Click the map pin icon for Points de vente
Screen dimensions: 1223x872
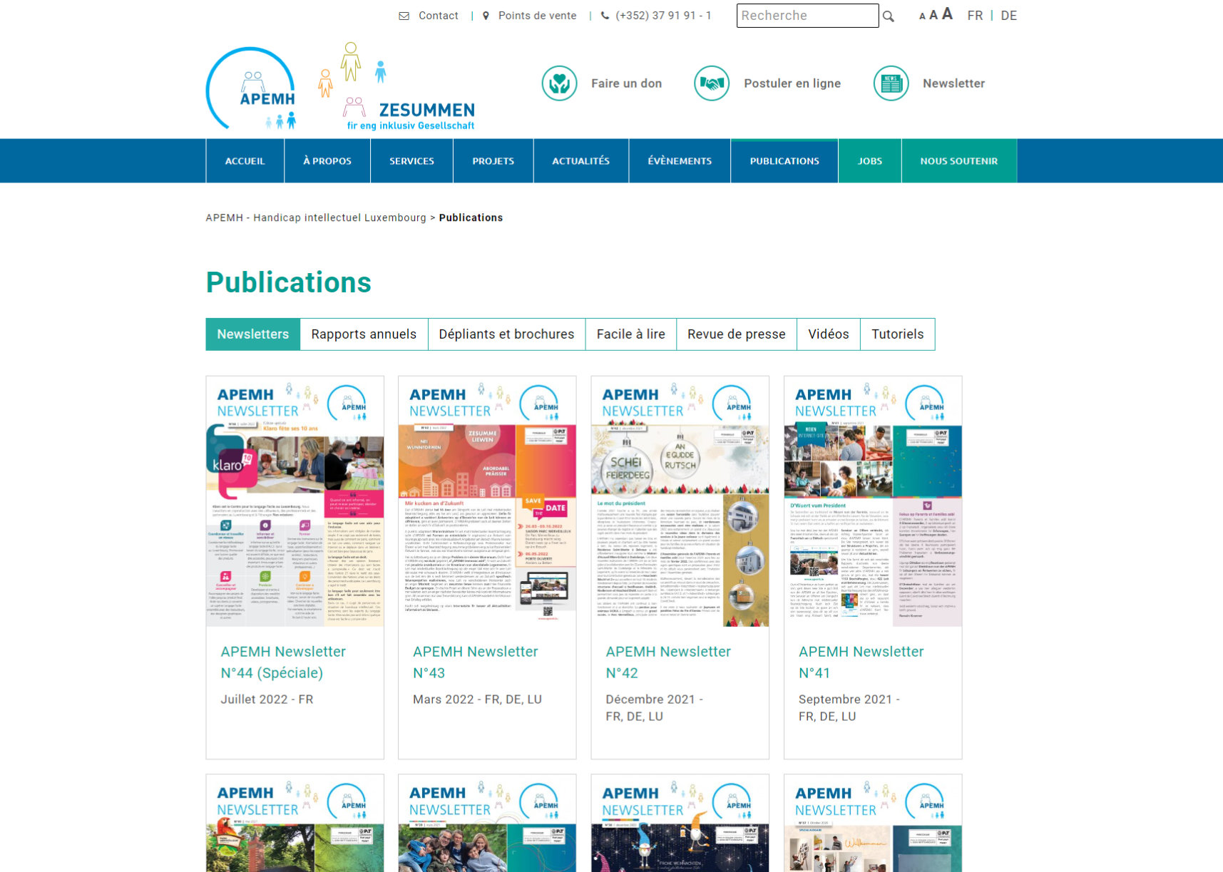[486, 16]
